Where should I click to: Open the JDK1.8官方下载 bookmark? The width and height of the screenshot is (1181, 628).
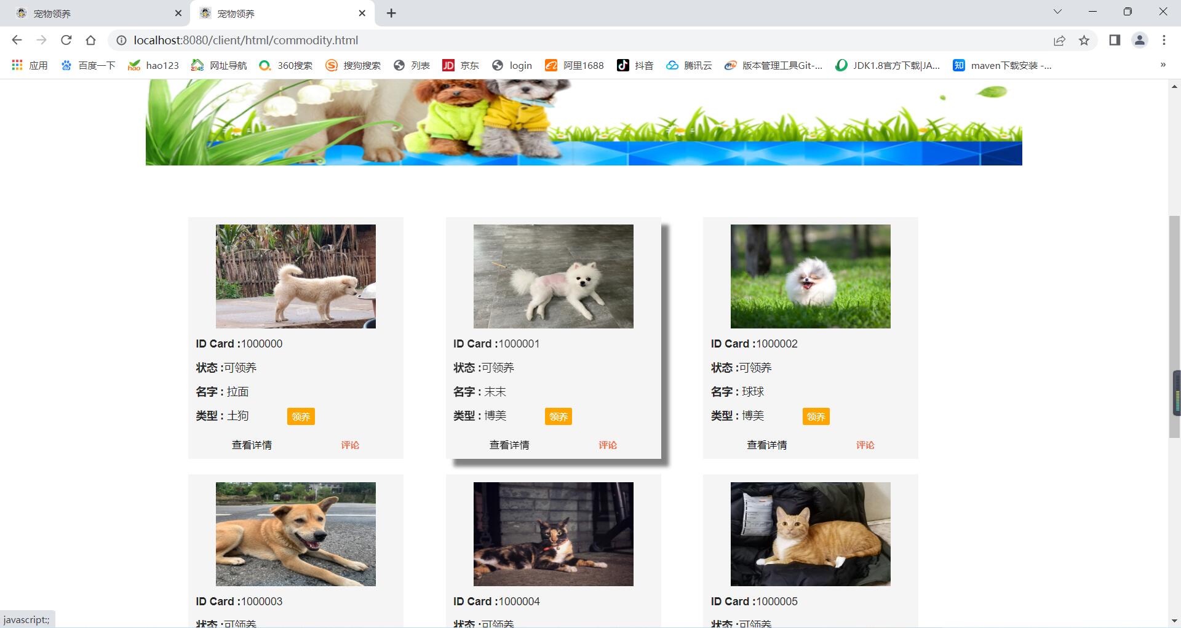887,65
